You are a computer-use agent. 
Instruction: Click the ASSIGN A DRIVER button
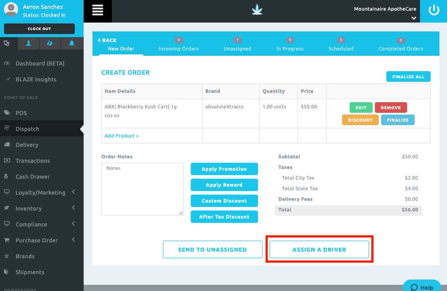pos(319,249)
